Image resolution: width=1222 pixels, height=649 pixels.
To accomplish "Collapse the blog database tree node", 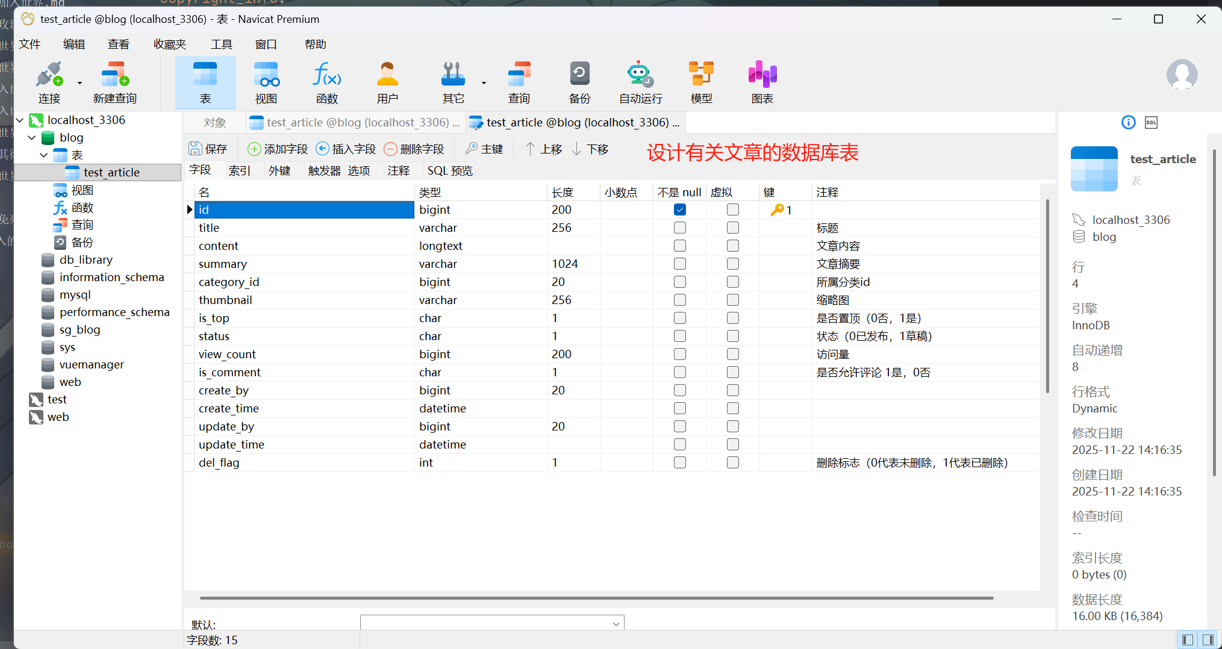I will pyautogui.click(x=32, y=138).
